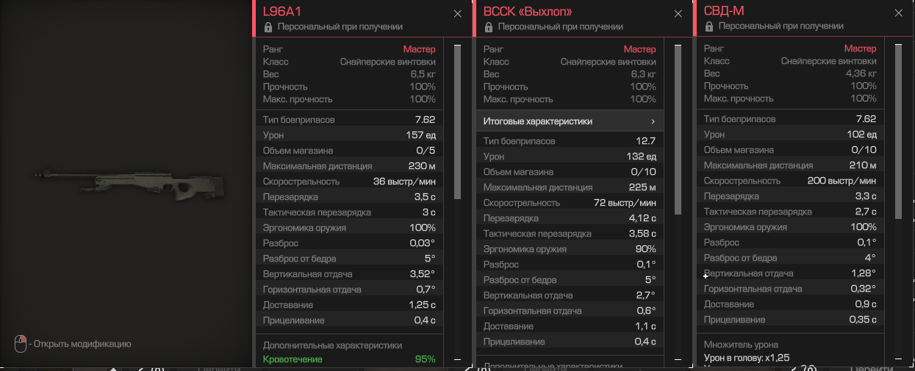Click L96A1 vertical recoil 3,52°
This screenshot has height=371, width=915.
click(x=423, y=274)
